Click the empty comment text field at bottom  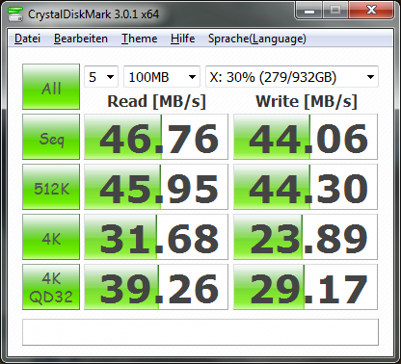(x=200, y=332)
